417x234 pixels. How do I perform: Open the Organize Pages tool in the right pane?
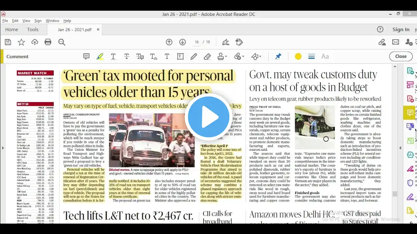(x=410, y=85)
